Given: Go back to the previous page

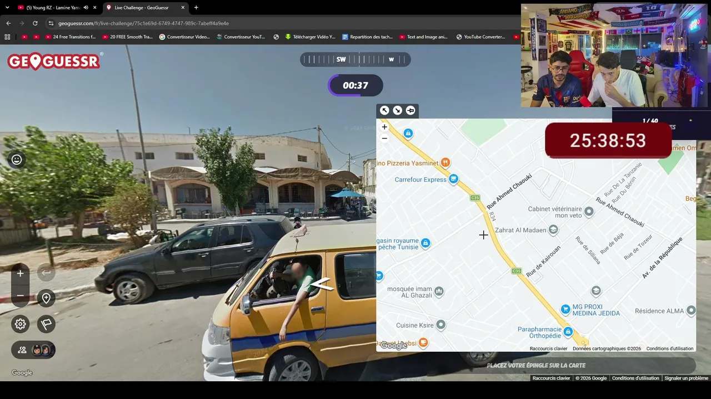Looking at the screenshot, I should pos(8,23).
